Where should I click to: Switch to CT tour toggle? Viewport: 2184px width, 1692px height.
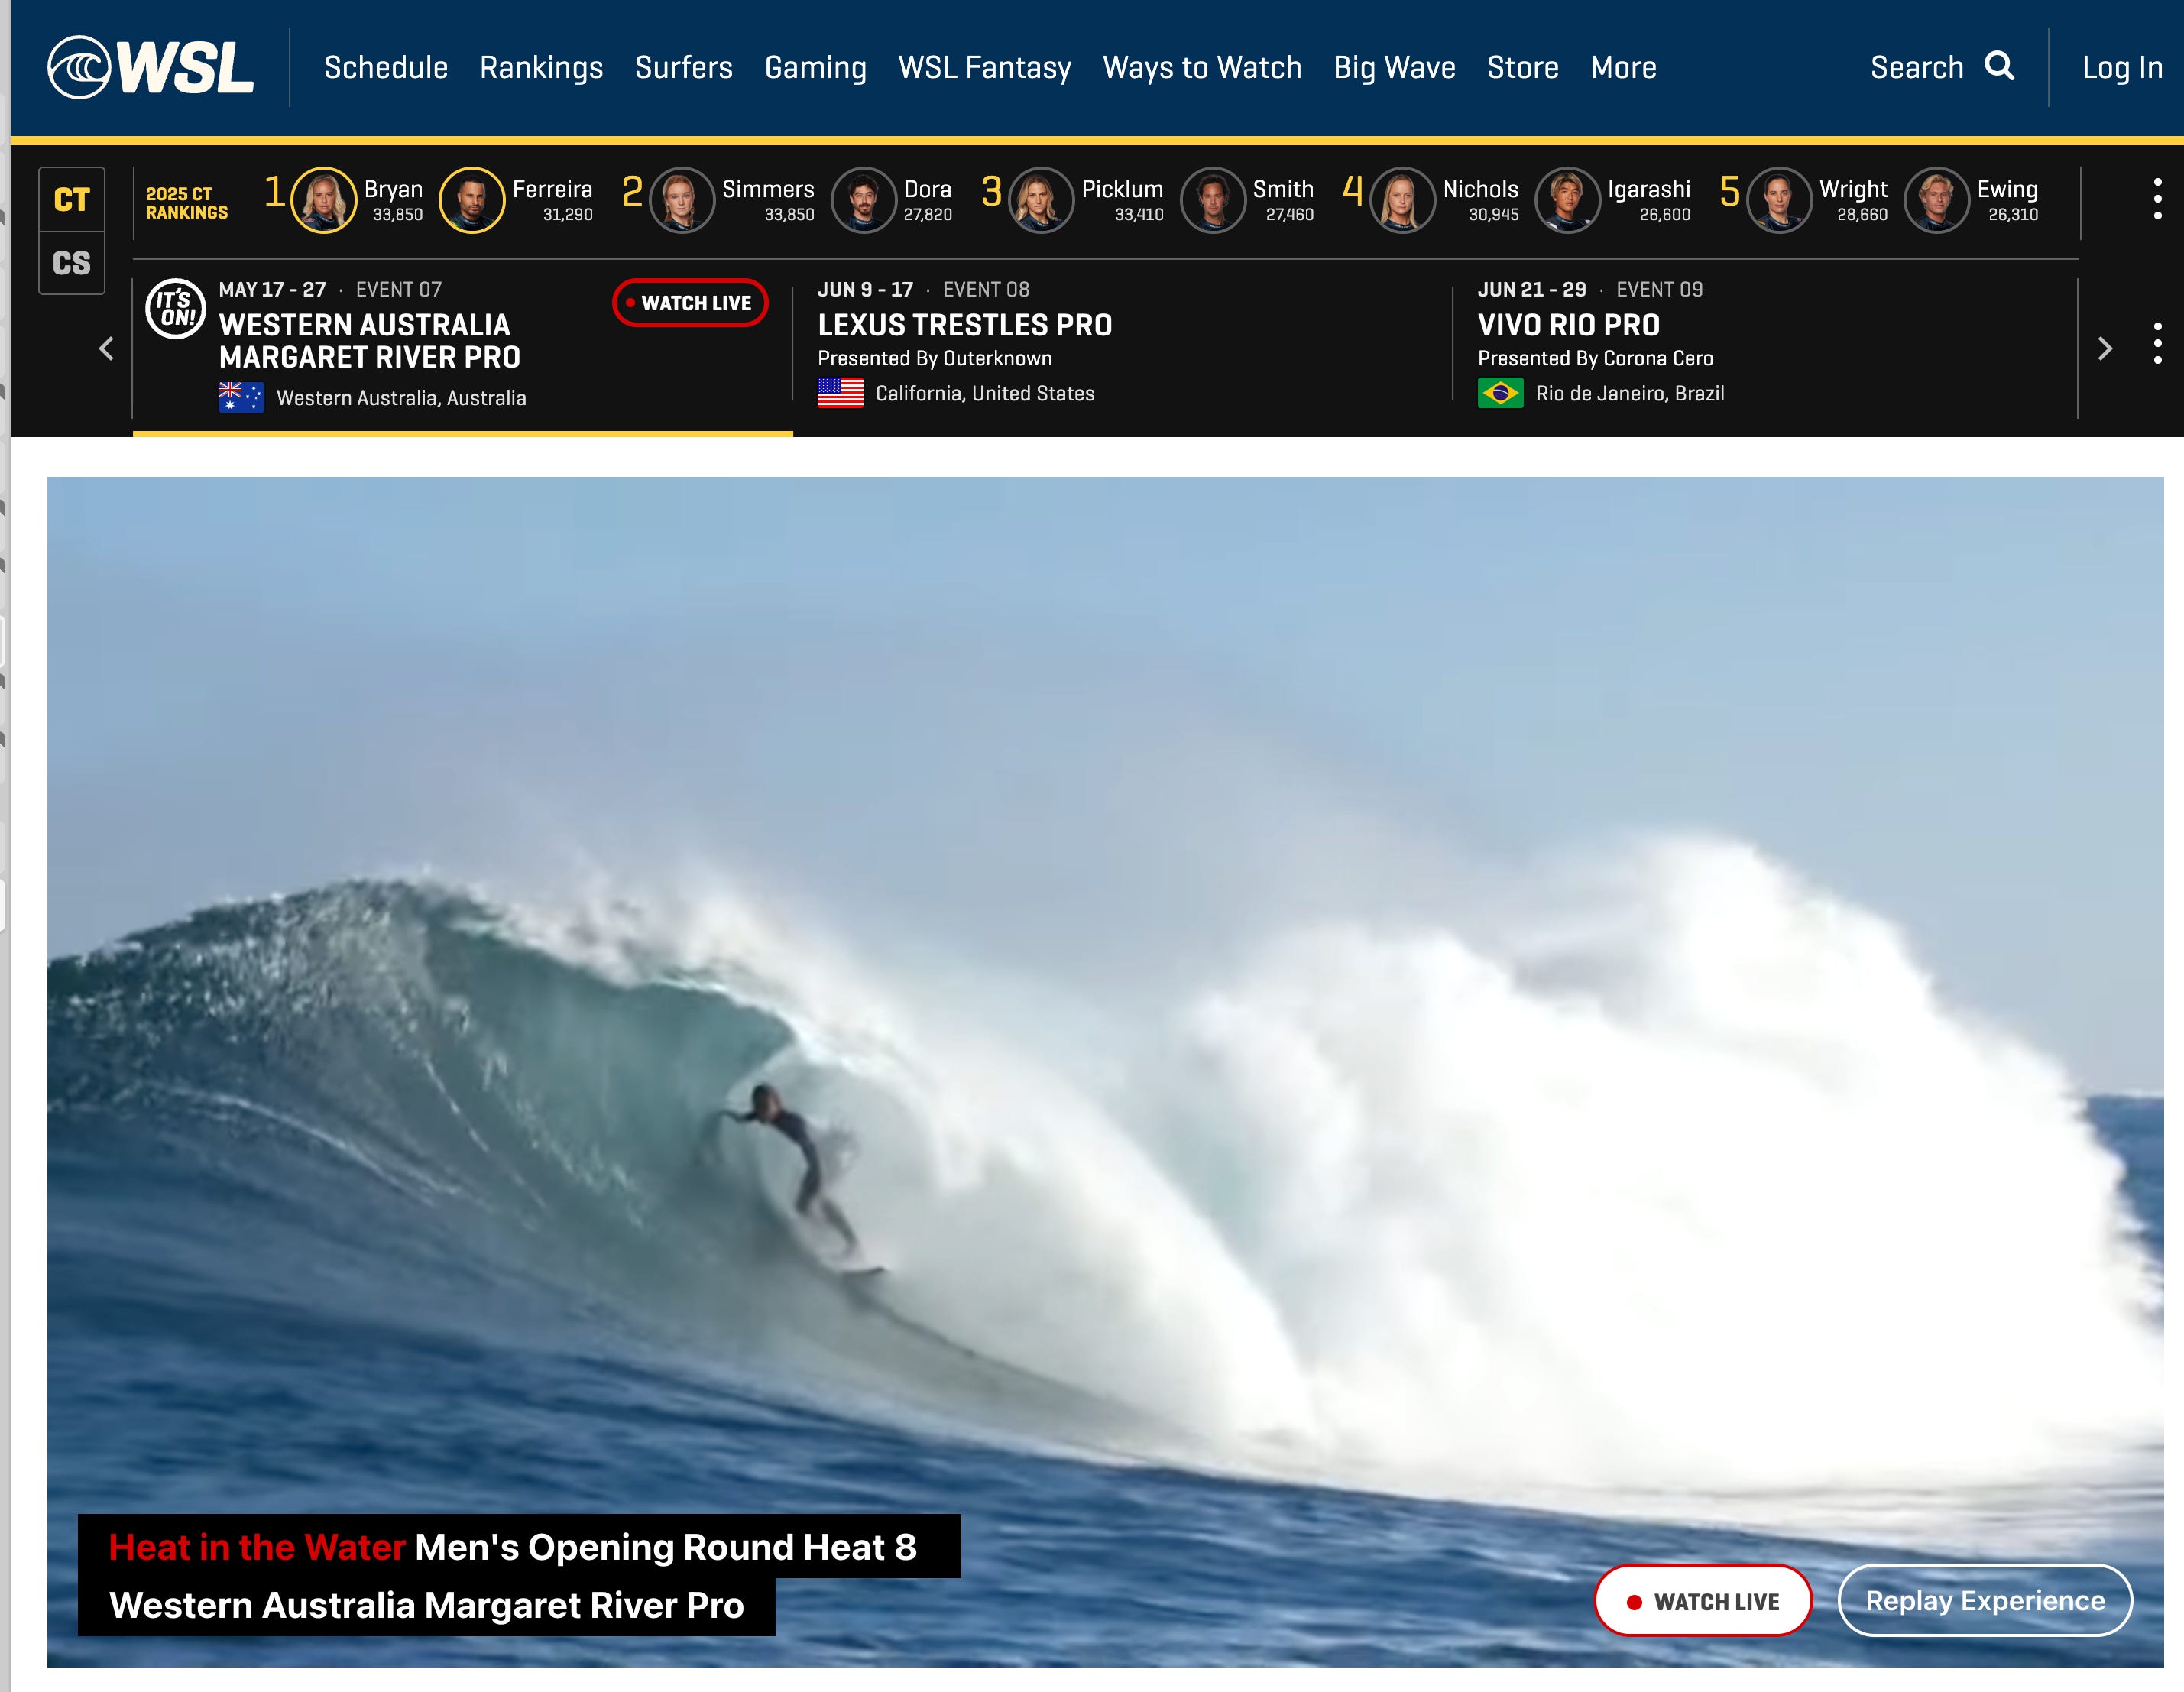pos(71,199)
